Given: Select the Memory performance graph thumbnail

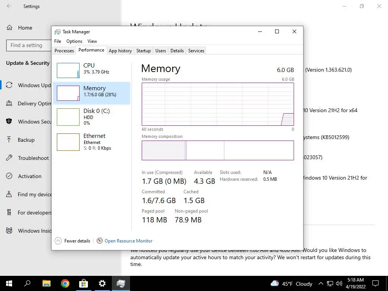Looking at the screenshot, I should tap(68, 93).
